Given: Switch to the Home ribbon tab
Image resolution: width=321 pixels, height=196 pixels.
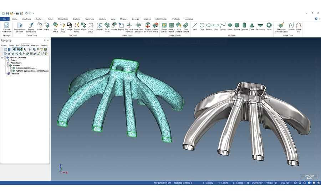Looking at the screenshot, I should pyautogui.click(x=15, y=19).
